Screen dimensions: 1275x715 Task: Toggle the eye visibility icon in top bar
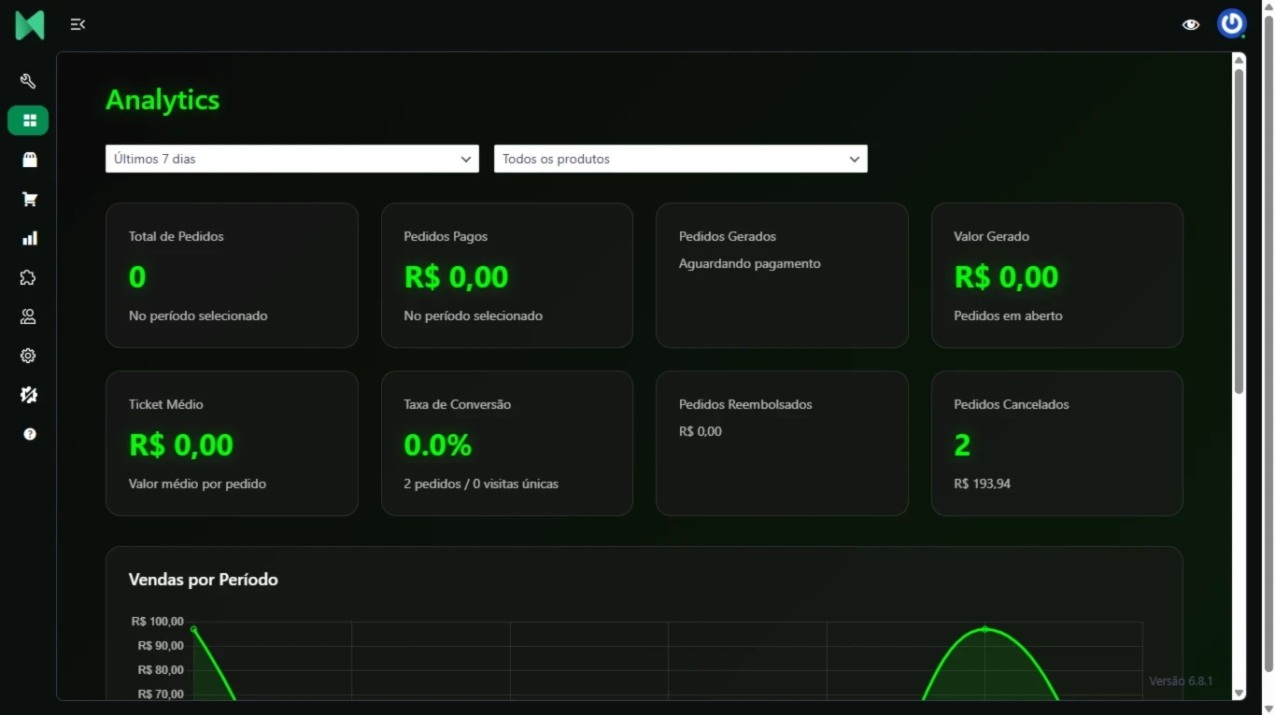pos(1190,24)
